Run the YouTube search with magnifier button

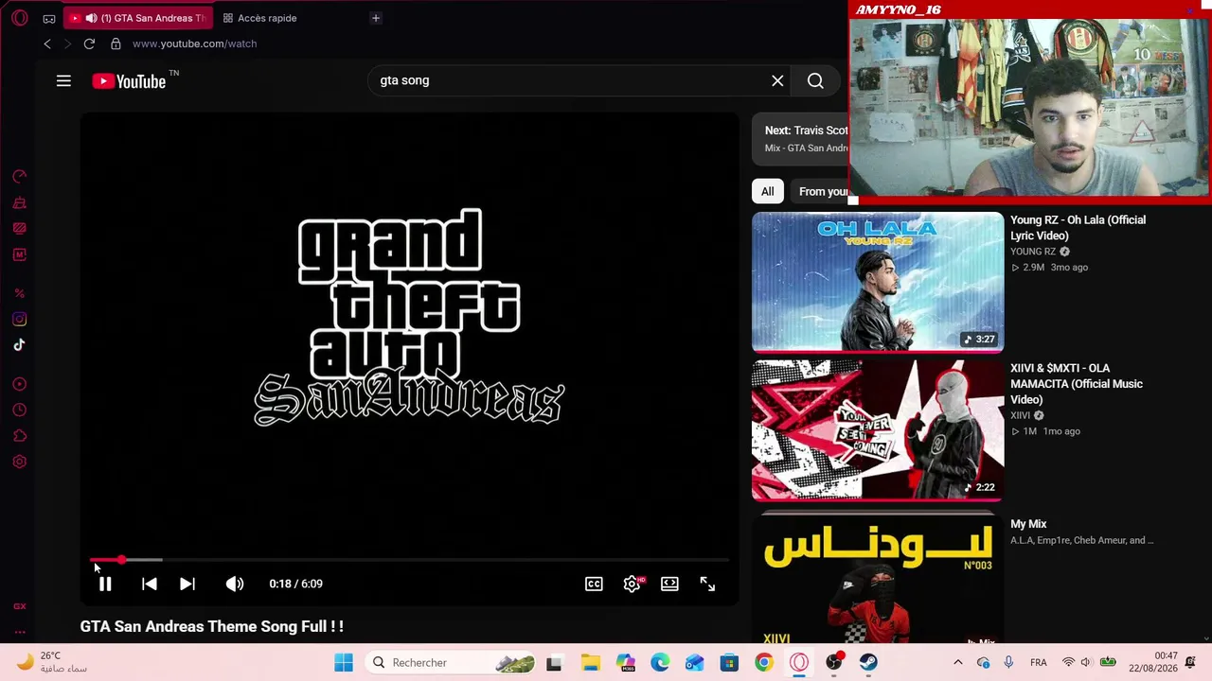(815, 81)
